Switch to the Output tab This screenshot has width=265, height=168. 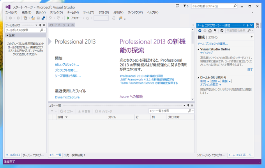67,155
